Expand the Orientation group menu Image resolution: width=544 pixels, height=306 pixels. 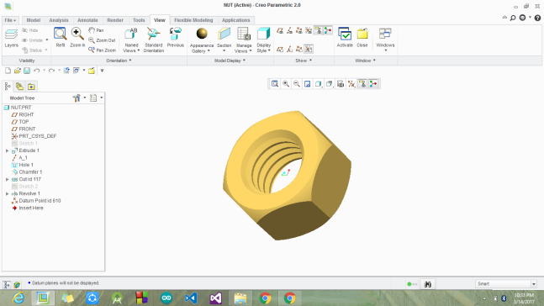pyautogui.click(x=119, y=61)
